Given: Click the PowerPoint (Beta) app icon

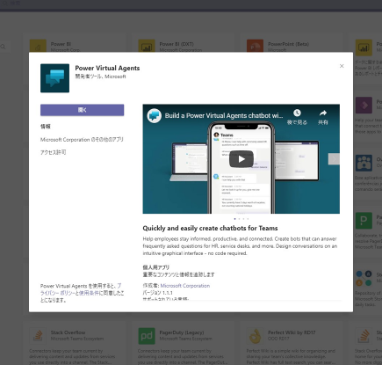Looking at the screenshot, I should (255, 46).
